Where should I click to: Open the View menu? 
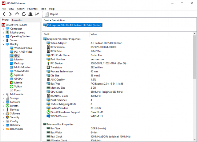coord(11,9)
